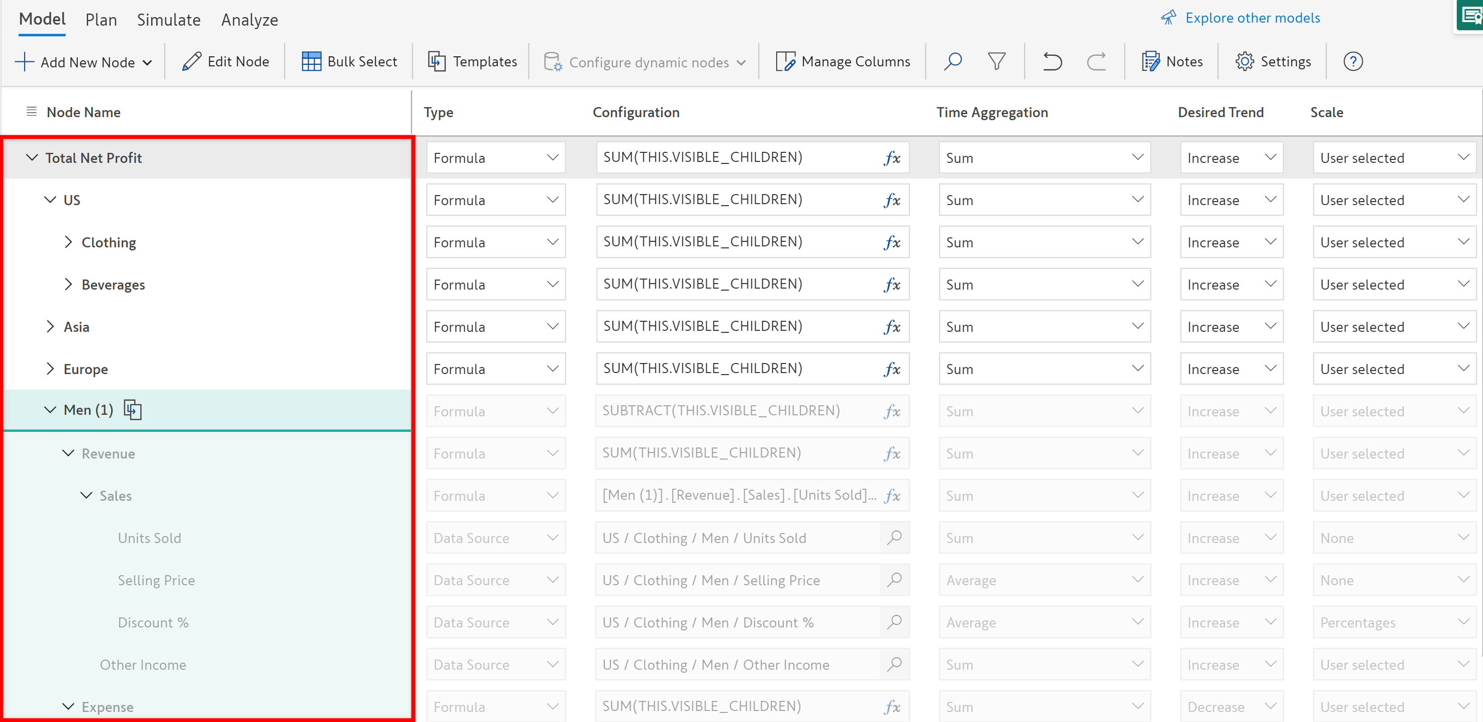Click Explore other models link
The height and width of the screenshot is (722, 1483).
(x=1252, y=18)
